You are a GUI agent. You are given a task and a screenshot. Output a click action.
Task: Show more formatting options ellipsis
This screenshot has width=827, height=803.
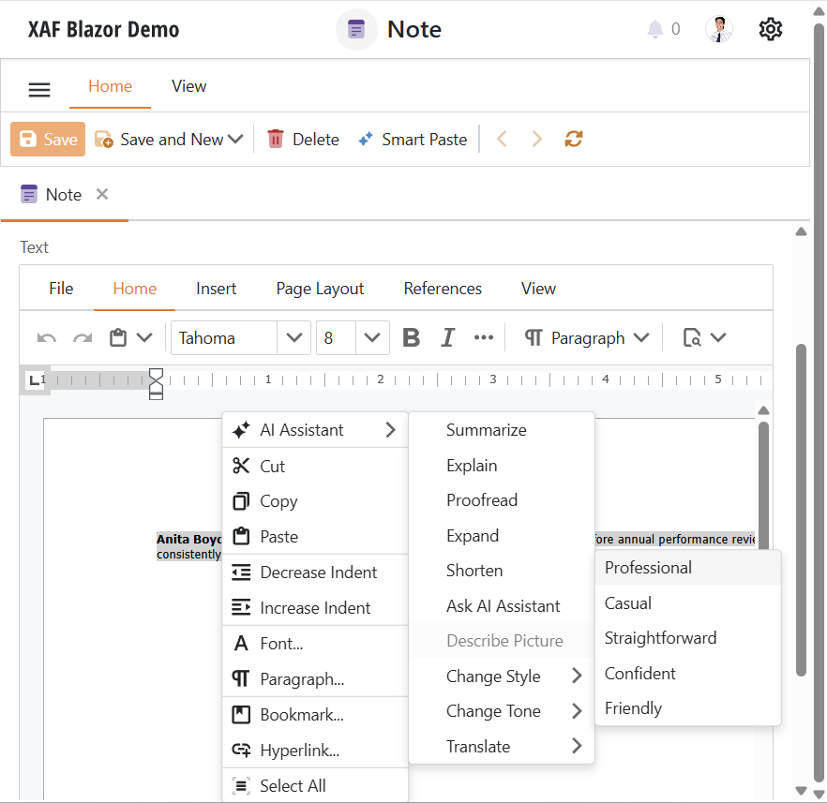click(x=484, y=337)
